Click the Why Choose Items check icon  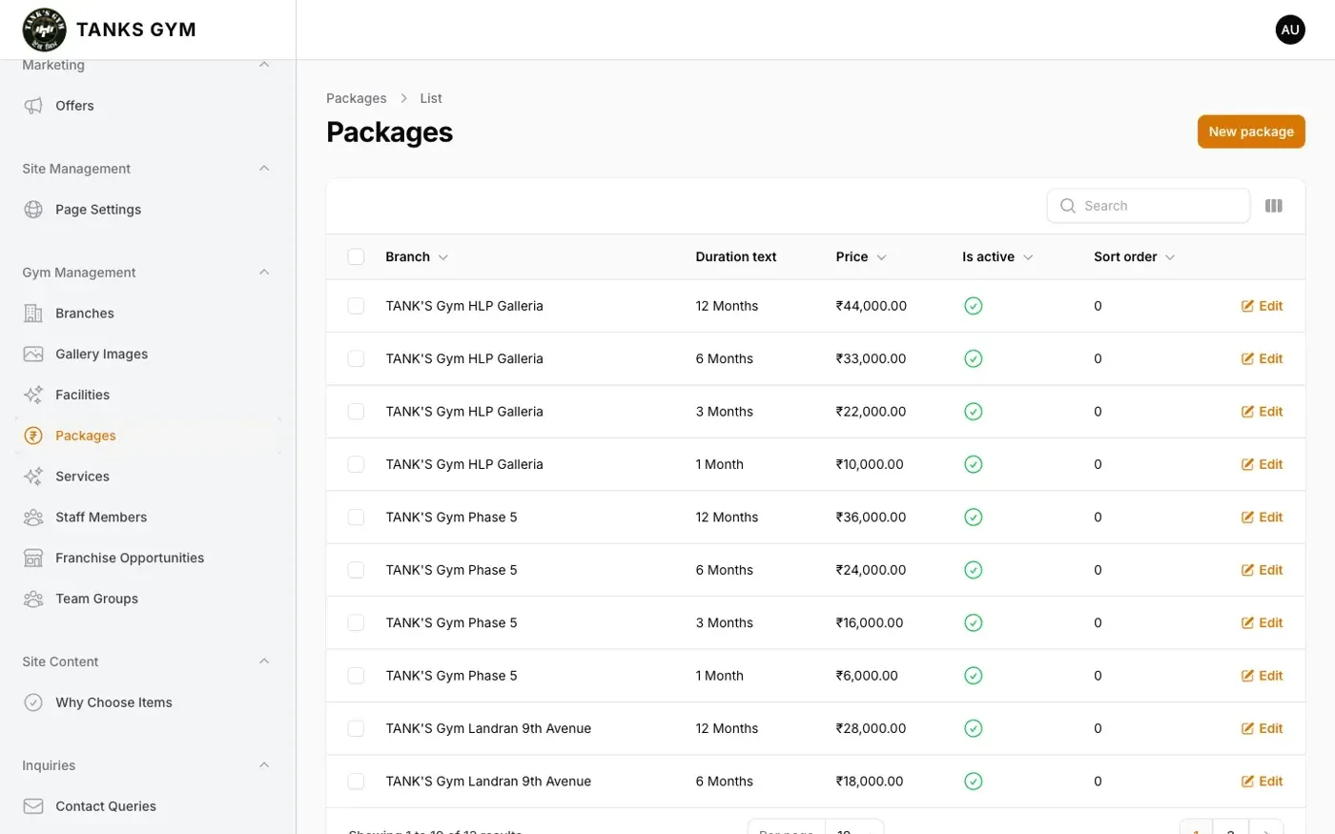33,702
